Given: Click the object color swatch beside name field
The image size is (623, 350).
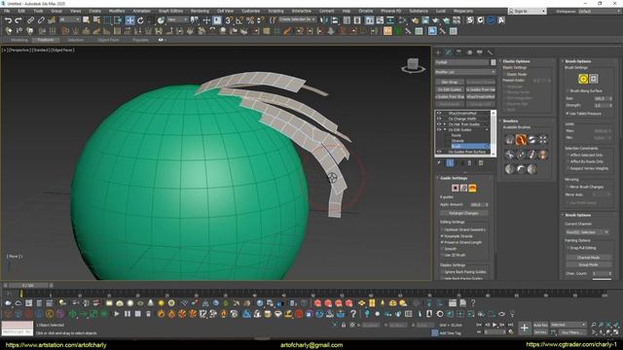Looking at the screenshot, I should click(494, 62).
